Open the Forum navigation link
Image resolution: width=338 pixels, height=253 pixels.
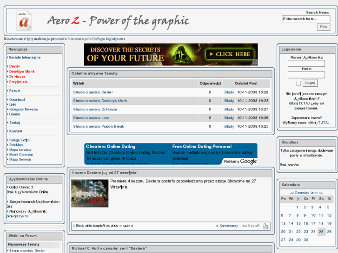[x=15, y=91]
